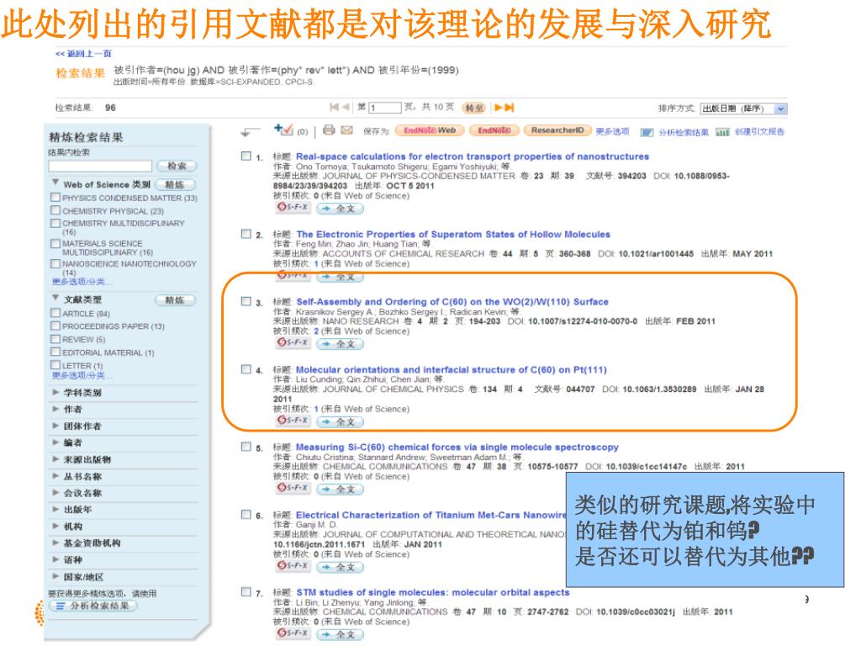
Task: Open full text for Pt(111) record
Action: [x=341, y=421]
